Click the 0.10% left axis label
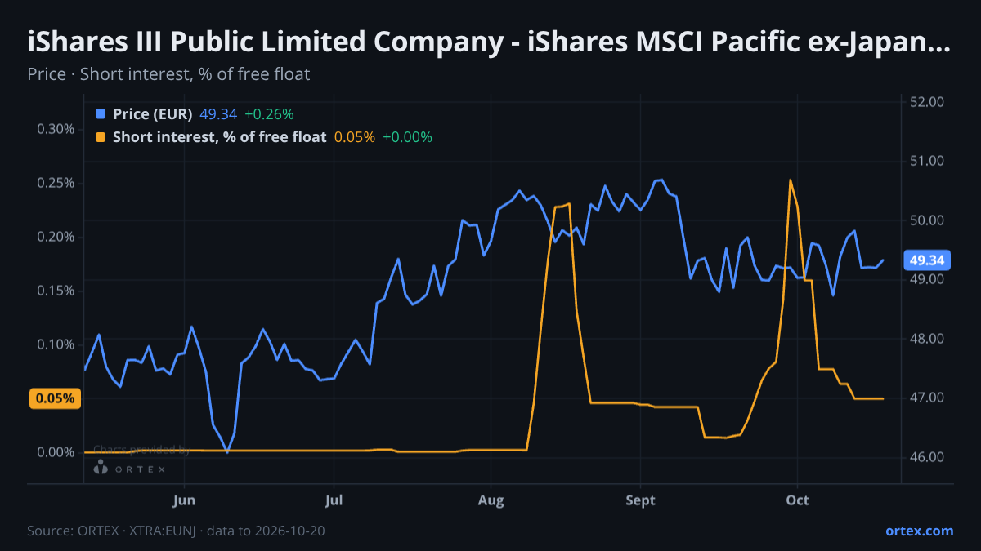The width and height of the screenshot is (981, 551). (57, 344)
